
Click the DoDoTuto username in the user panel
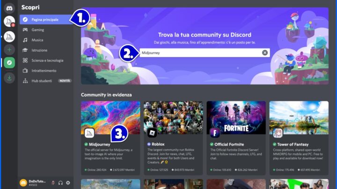tap(37, 181)
